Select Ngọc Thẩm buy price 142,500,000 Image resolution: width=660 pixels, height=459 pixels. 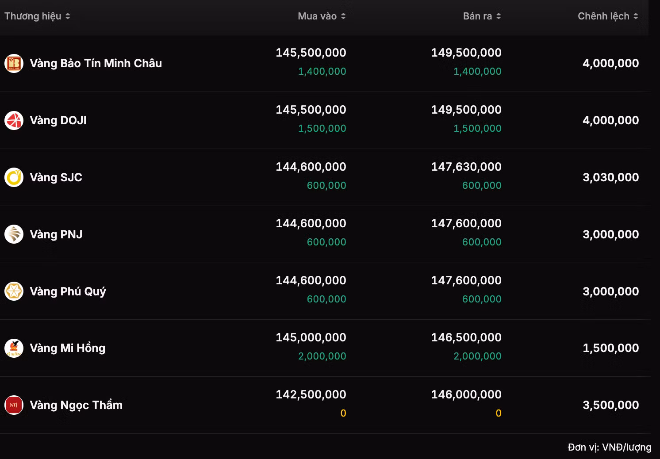311,394
